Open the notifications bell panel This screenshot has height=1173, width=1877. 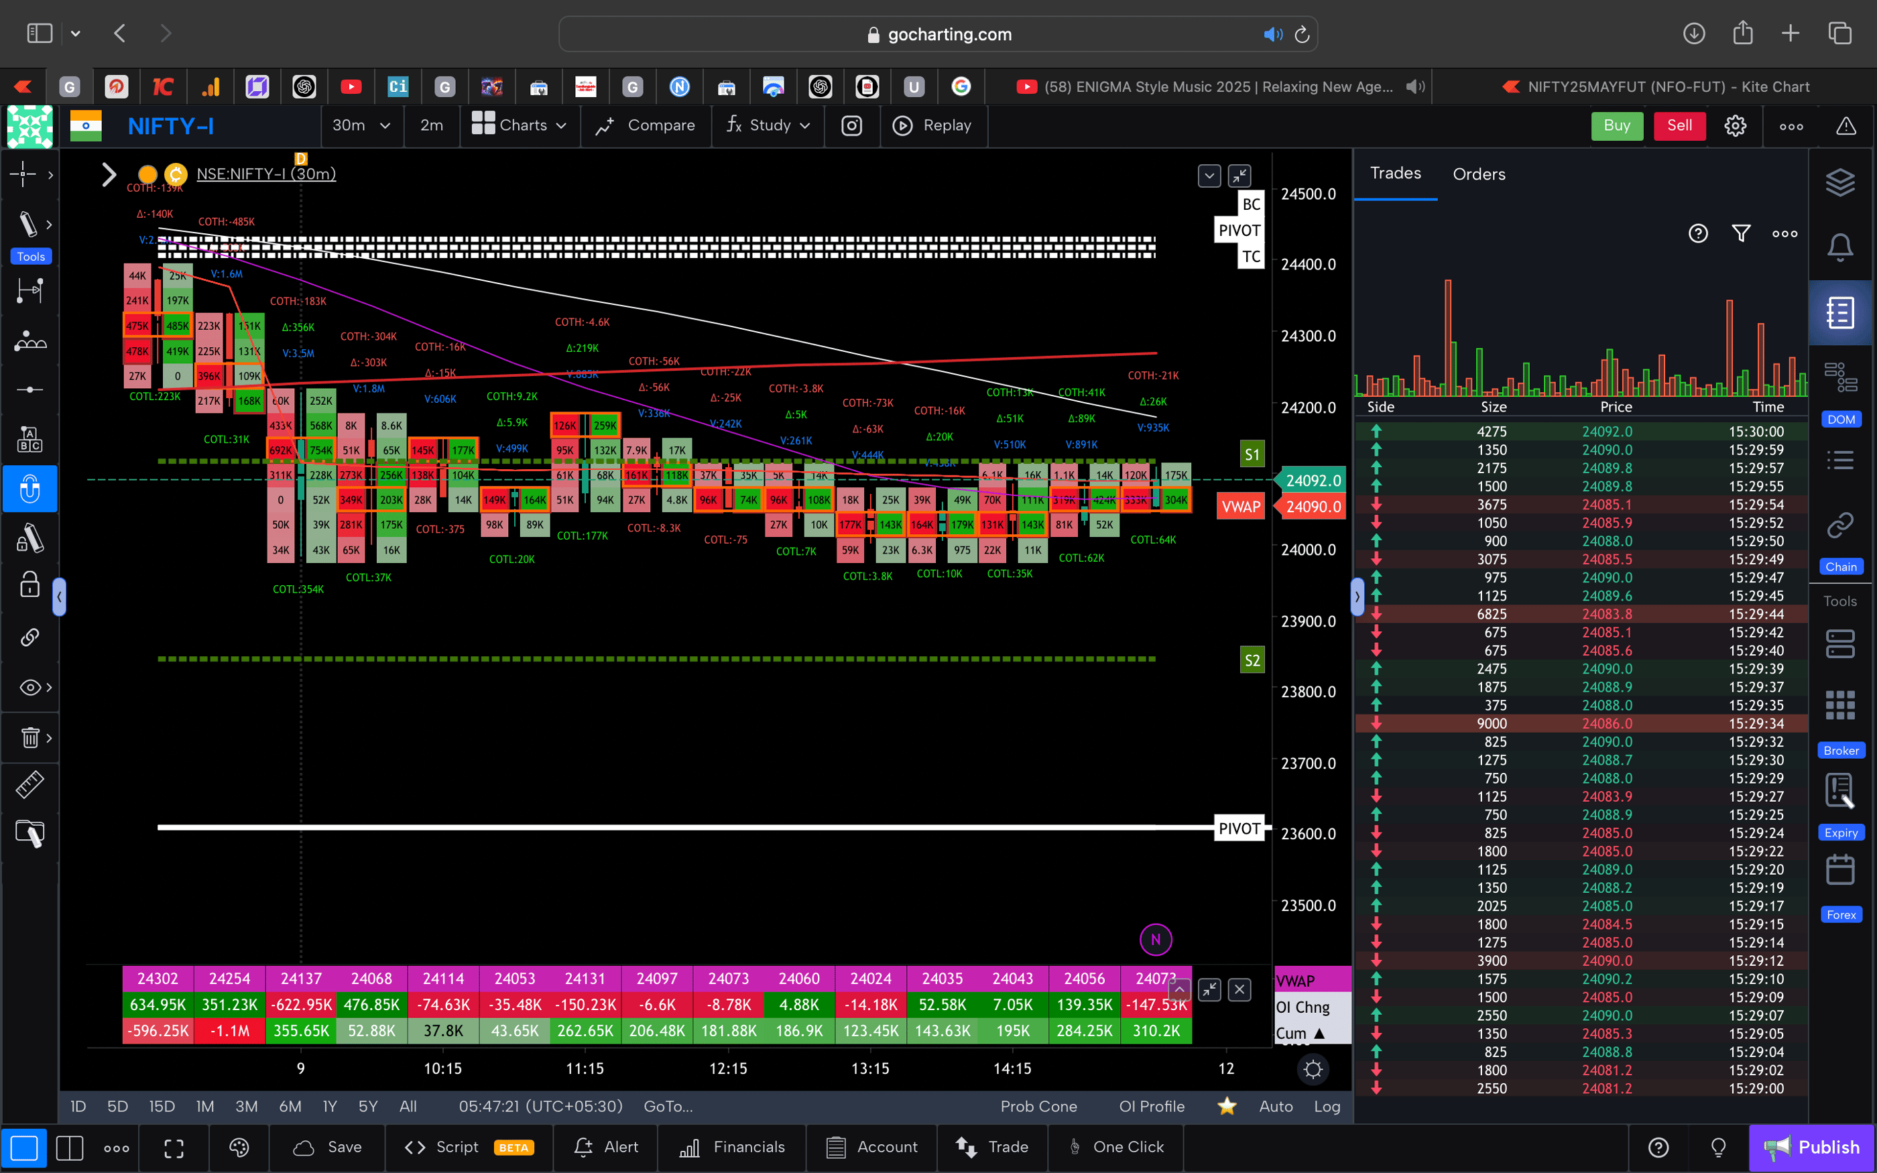coord(1841,246)
